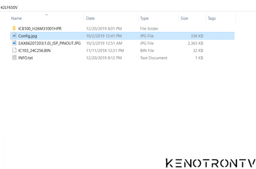The width and height of the screenshot is (256, 169).
Task: Sort files by the Tags column header
Action: [x=212, y=18]
